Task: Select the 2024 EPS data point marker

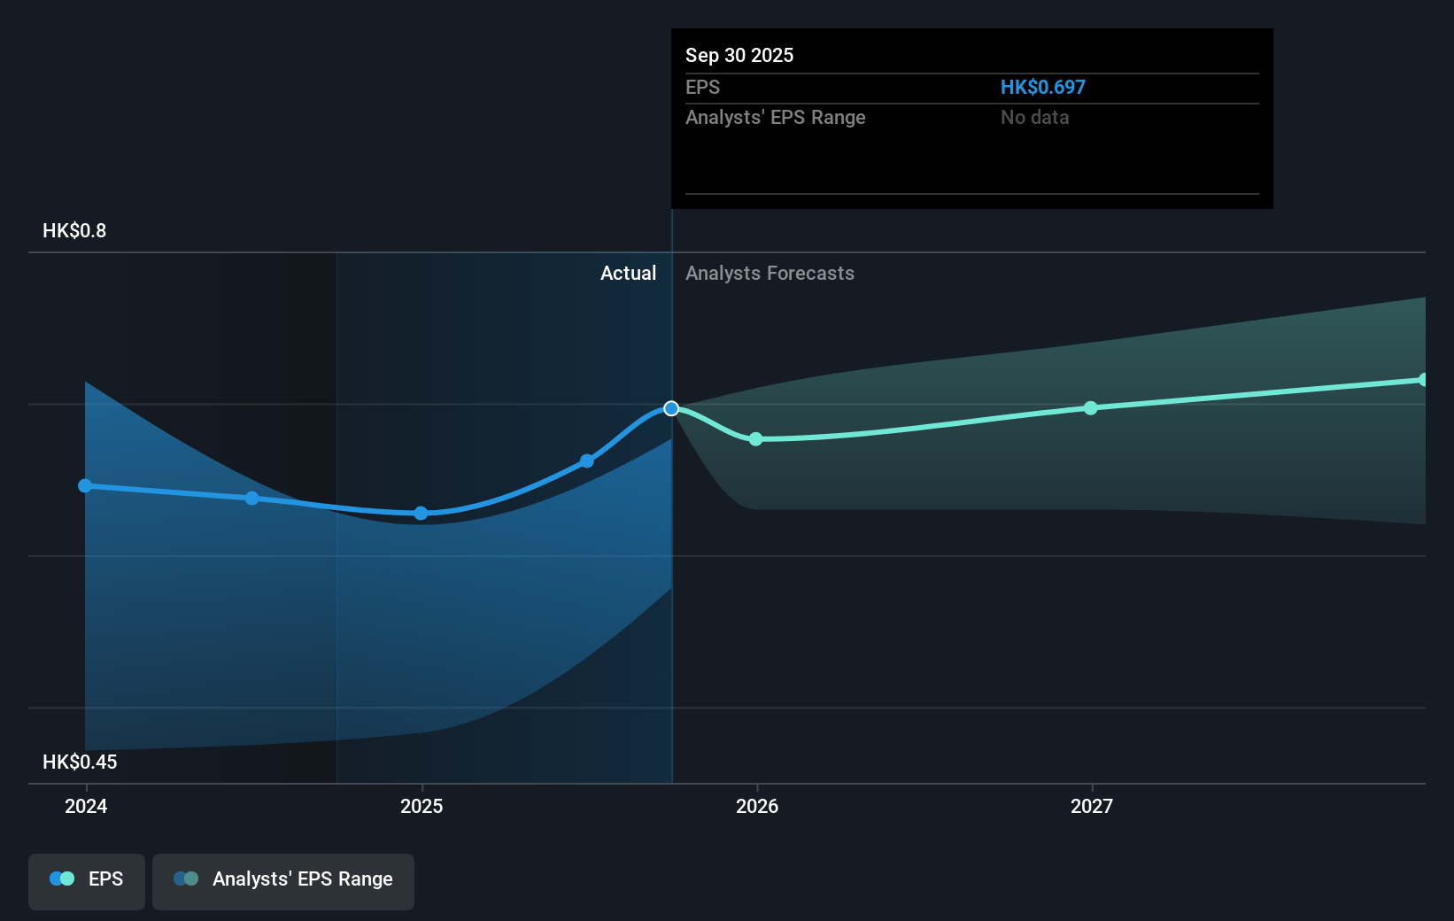Action: 84,485
